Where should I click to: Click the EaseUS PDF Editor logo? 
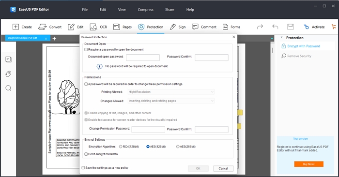click(x=13, y=10)
